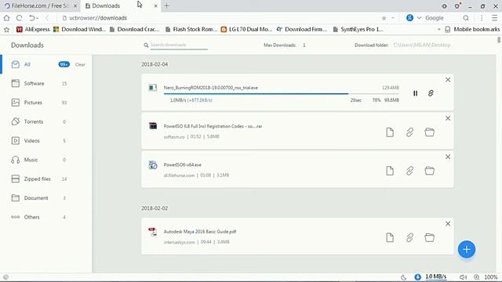This screenshot has width=502, height=282.
Task: Open folder icon for PowerISO6-x64.exe
Action: click(x=429, y=171)
